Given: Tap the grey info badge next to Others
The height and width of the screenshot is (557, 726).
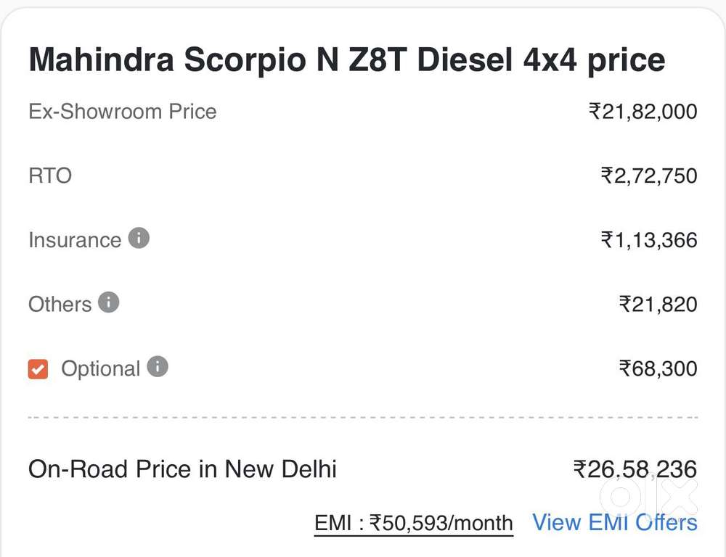Looking at the screenshot, I should pos(109,302).
